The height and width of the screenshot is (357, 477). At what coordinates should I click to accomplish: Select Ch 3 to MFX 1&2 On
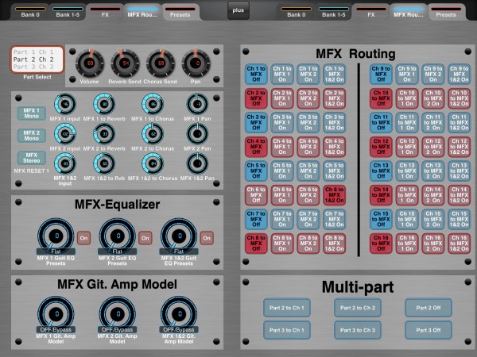334,122
